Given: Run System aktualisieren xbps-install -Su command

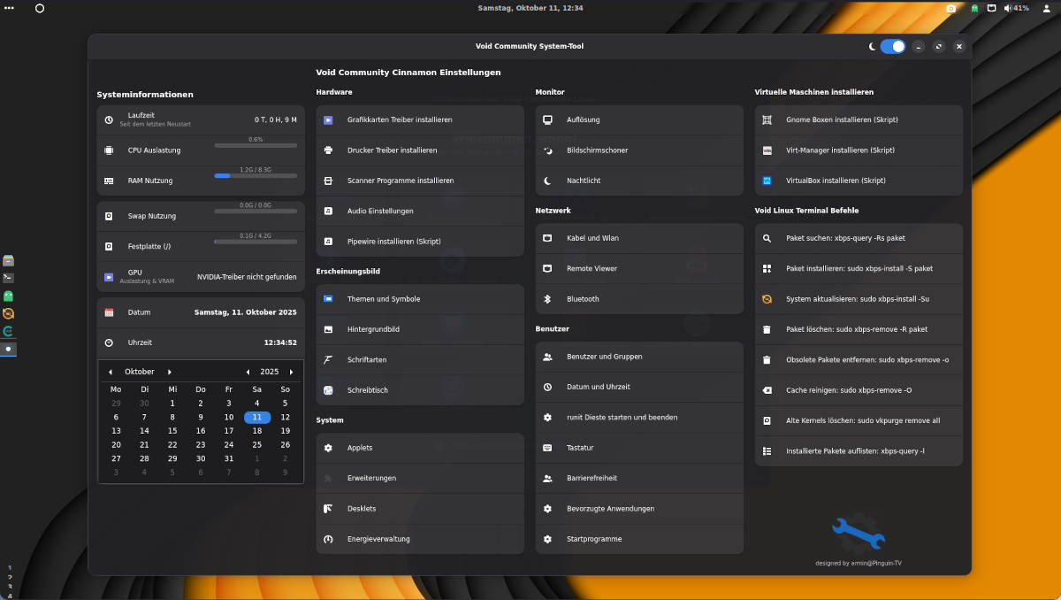Looking at the screenshot, I should tap(859, 299).
